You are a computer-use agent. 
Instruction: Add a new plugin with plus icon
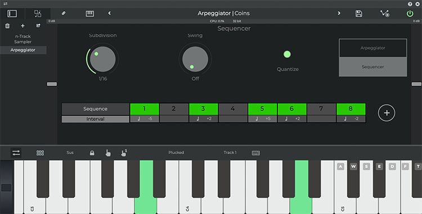[x=23, y=26]
